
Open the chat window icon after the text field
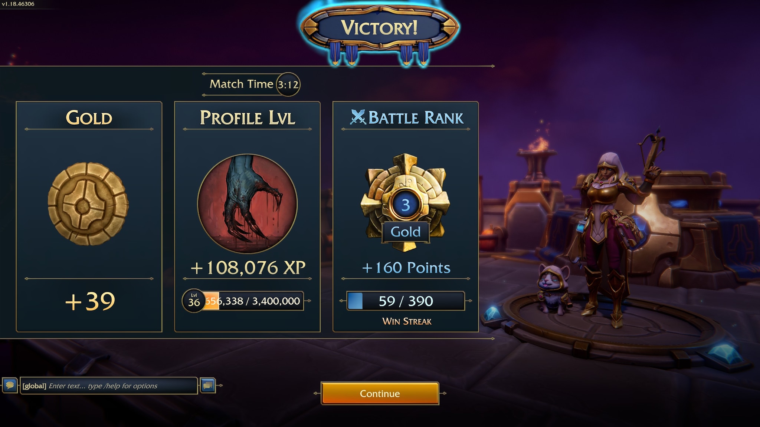[208, 385]
